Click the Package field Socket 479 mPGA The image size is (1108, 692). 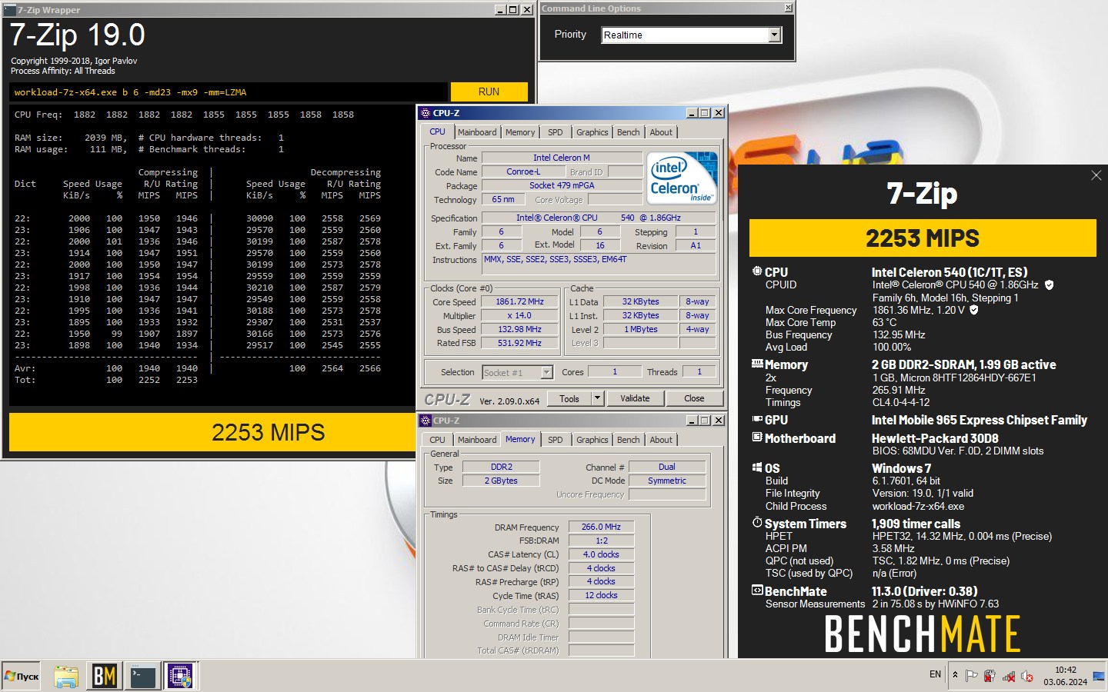tap(562, 186)
